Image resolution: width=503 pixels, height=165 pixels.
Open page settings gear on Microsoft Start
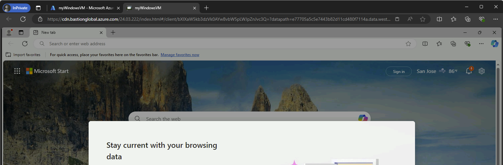[x=481, y=71]
